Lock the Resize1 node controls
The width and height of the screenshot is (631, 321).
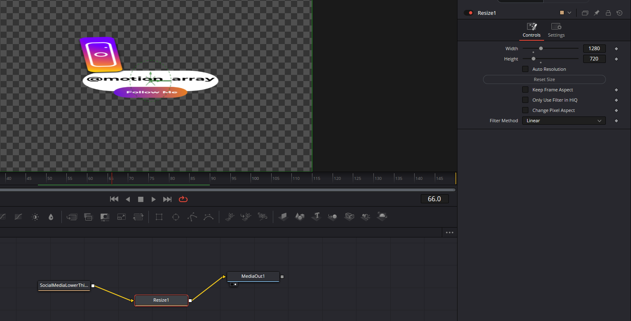click(608, 13)
